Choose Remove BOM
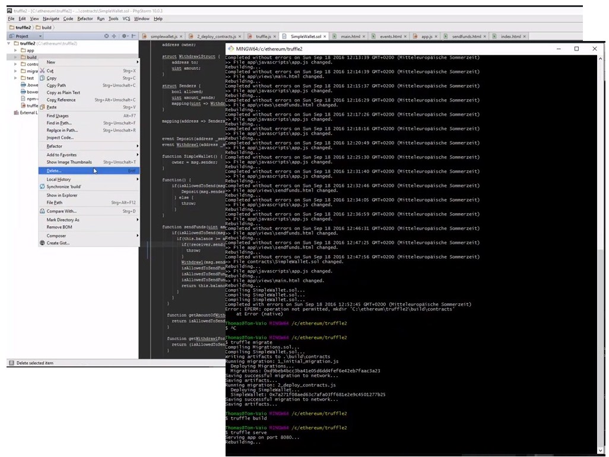609x457 pixels. (x=88, y=227)
